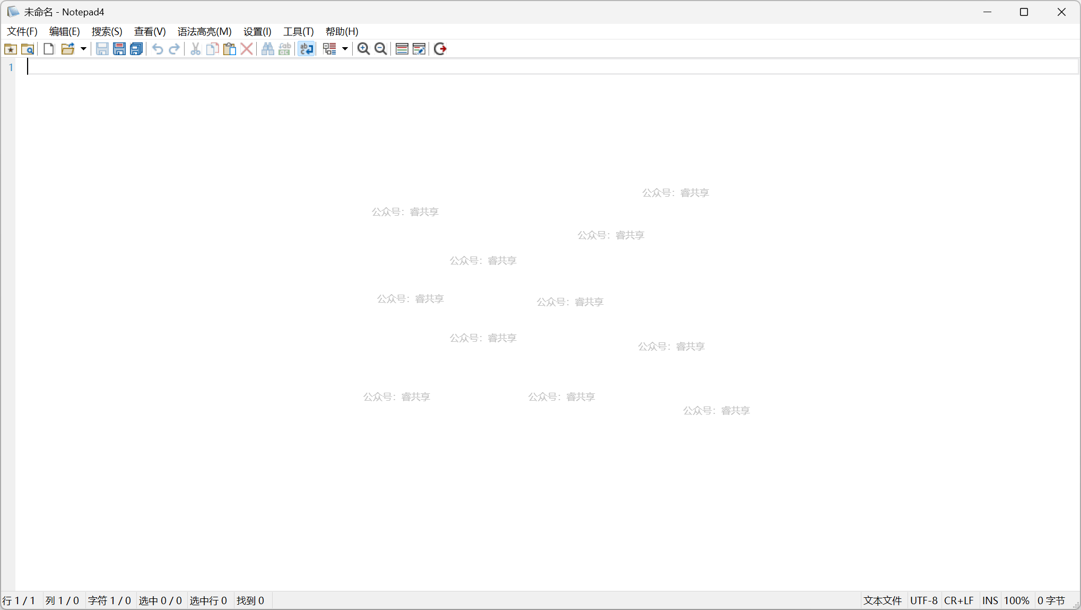Undo the last edit
1081x610 pixels.
tap(158, 49)
